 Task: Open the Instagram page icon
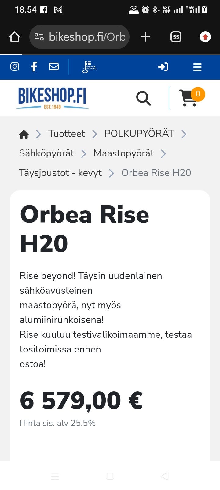click(15, 66)
